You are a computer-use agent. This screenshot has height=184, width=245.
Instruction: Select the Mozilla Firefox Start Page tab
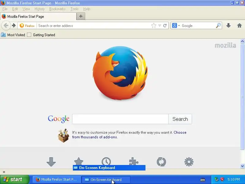point(38,17)
